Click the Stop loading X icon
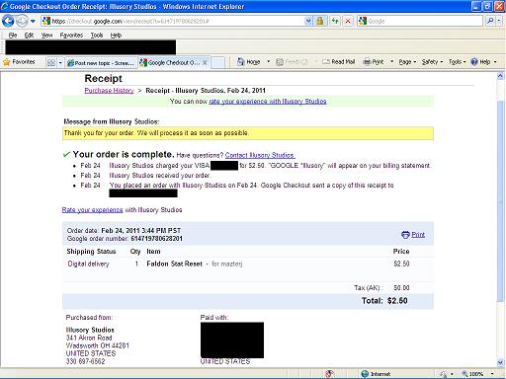This screenshot has width=506, height=379. [x=348, y=21]
